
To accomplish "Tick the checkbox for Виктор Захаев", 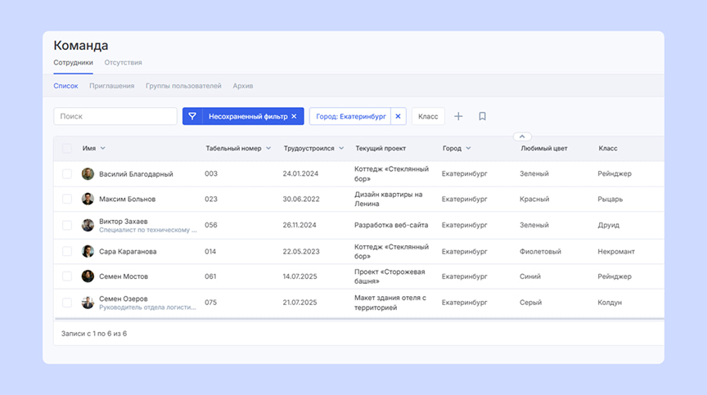I will 67,225.
